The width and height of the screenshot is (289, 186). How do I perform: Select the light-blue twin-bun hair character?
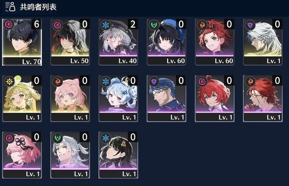click(x=119, y=99)
